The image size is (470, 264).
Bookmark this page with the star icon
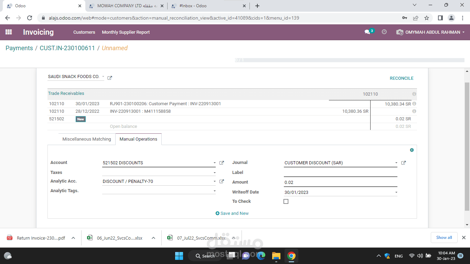coord(427,18)
